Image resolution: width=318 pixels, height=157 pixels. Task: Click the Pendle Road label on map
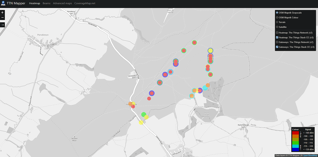93,25
